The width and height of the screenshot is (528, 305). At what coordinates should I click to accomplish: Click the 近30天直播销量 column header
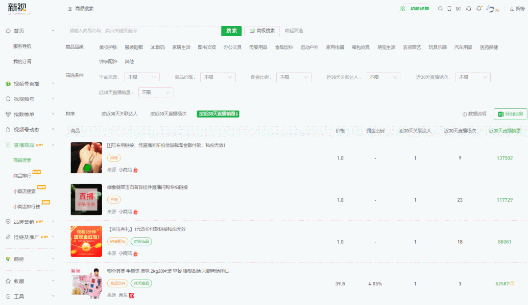(x=504, y=131)
